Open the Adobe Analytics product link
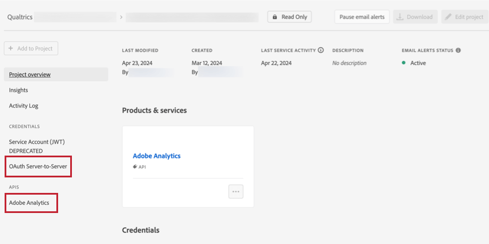The image size is (489, 244). tap(156, 156)
